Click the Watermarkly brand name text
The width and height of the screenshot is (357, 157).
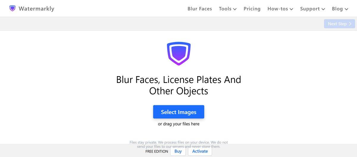[x=36, y=9]
